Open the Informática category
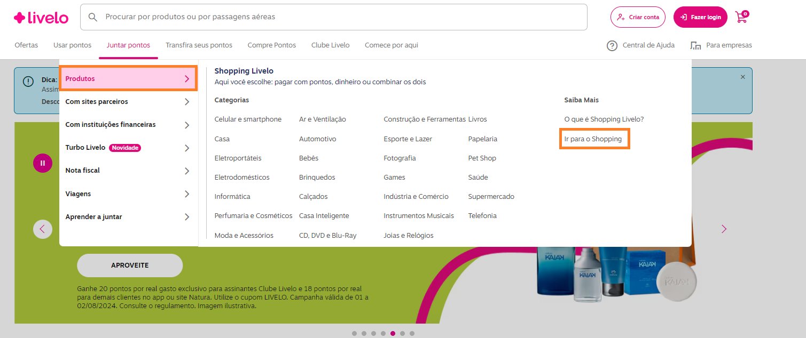Viewport: 806px width, 338px height. 232,197
